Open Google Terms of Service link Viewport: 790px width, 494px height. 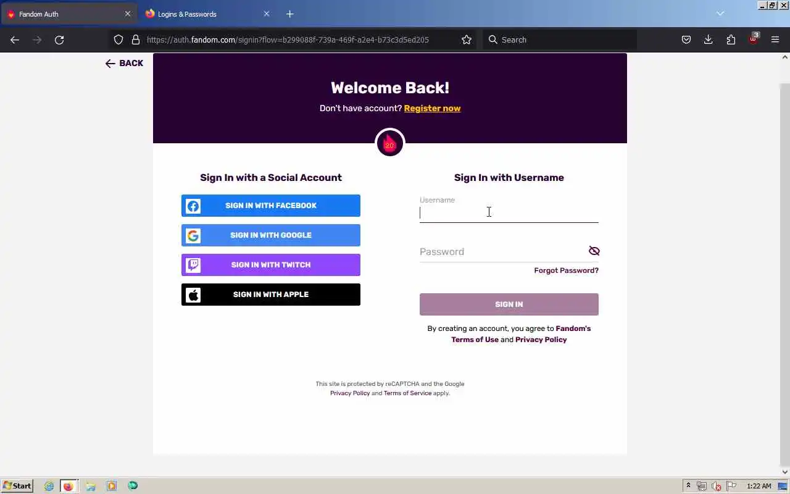pyautogui.click(x=407, y=393)
